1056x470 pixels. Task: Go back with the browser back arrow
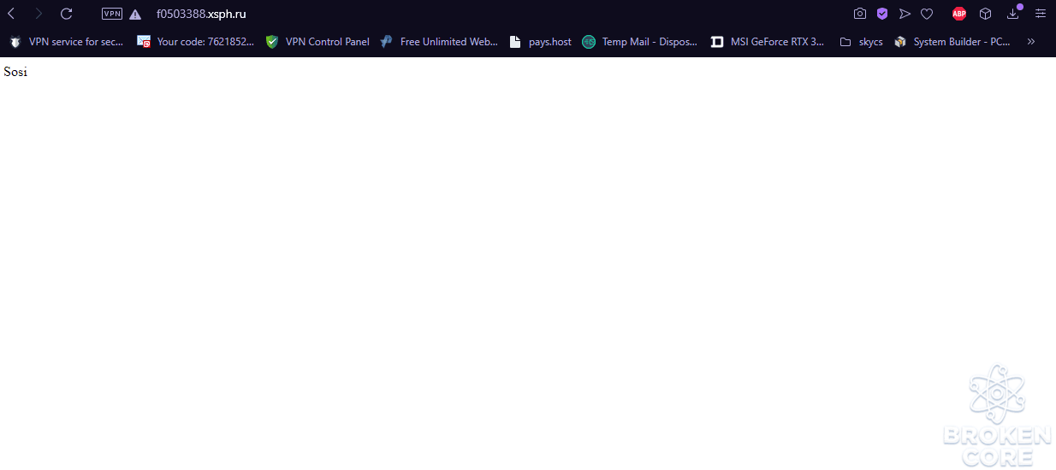point(11,14)
